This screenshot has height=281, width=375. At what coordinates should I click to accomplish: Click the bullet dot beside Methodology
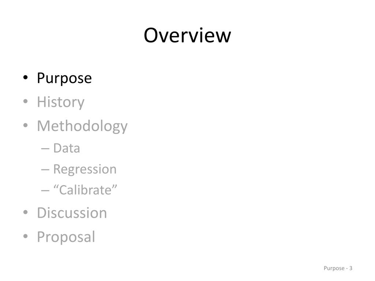click(x=26, y=125)
